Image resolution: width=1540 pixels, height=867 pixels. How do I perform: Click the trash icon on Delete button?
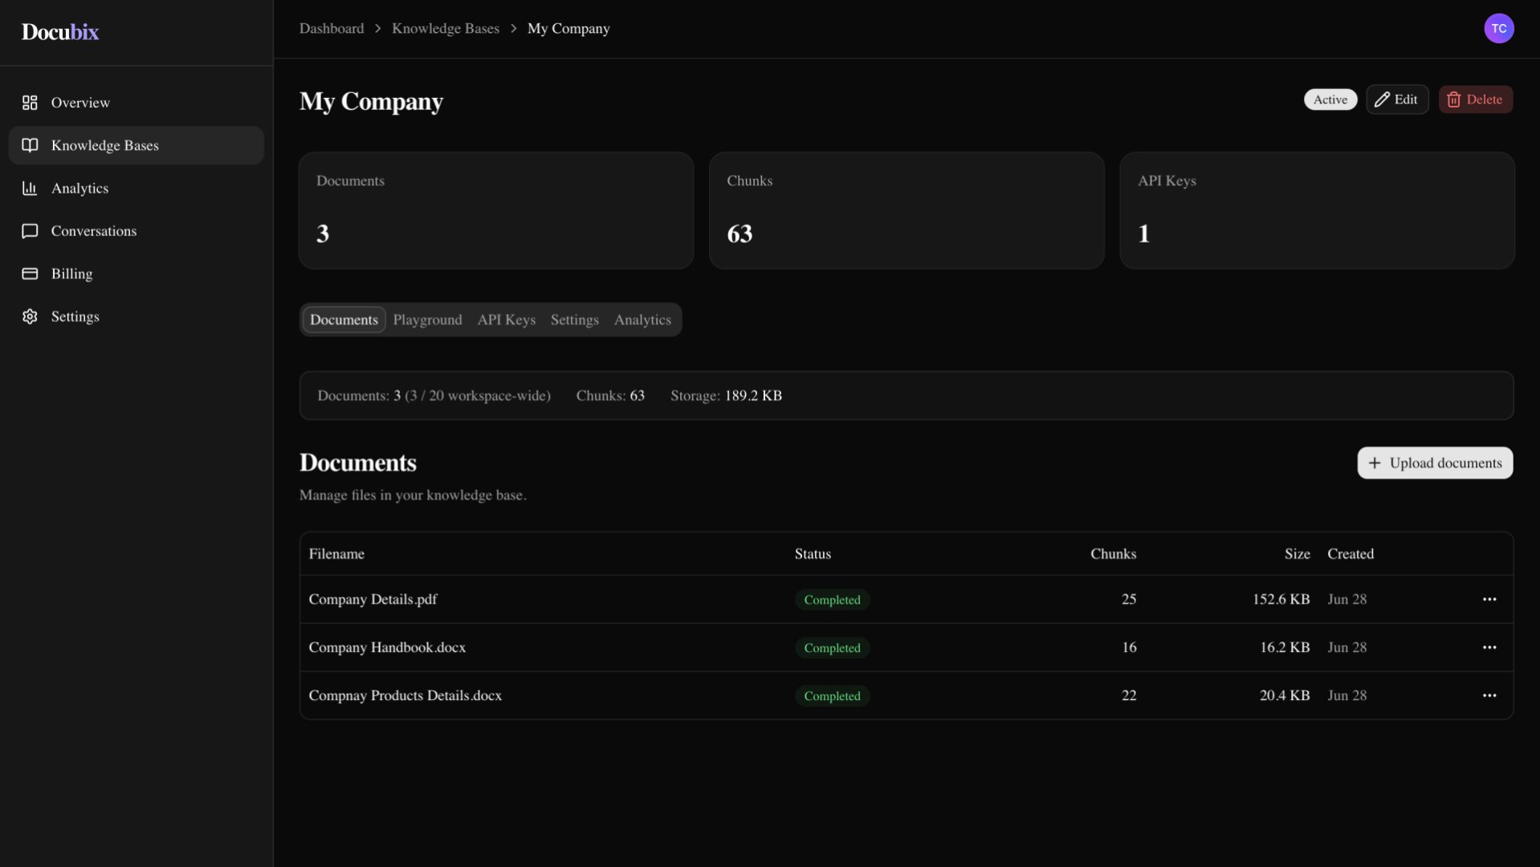(1453, 100)
